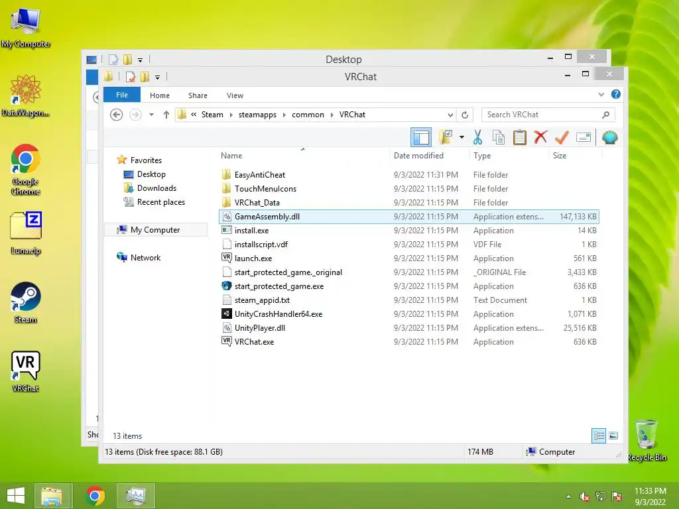Open the Quick Access Toolbar dropdown in VRChat window

pos(157,77)
